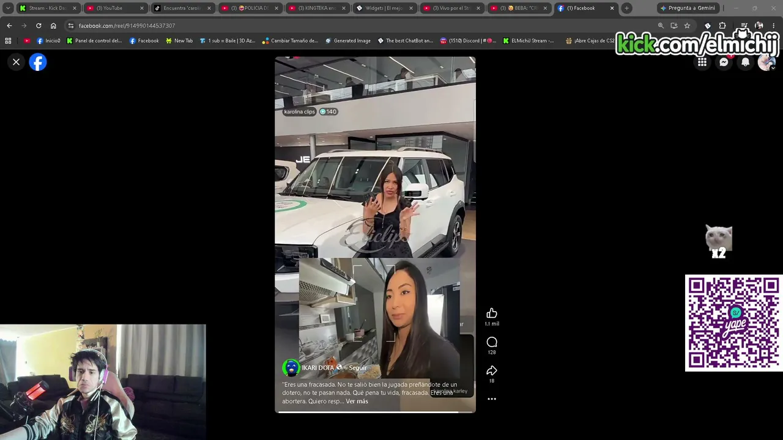
Task: Open the ELMichiJ Stream bookmark
Action: pos(529,41)
